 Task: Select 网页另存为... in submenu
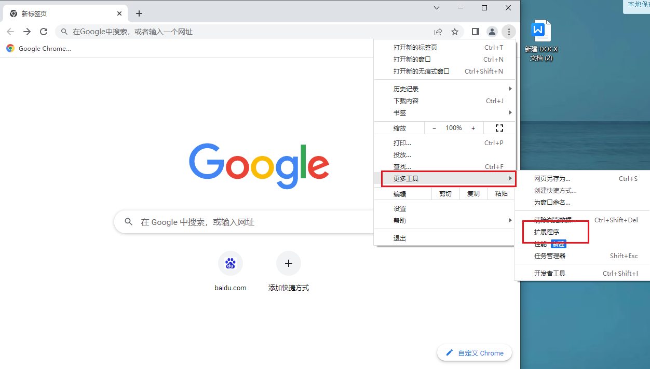[582, 178]
